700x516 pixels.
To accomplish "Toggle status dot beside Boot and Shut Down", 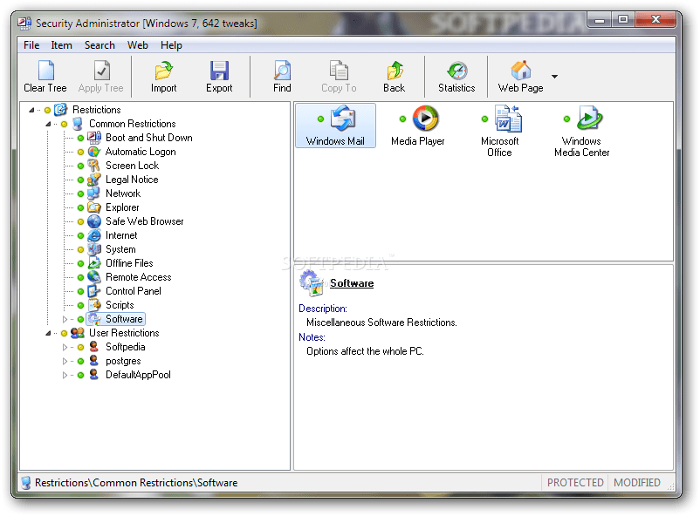I will tap(81, 138).
